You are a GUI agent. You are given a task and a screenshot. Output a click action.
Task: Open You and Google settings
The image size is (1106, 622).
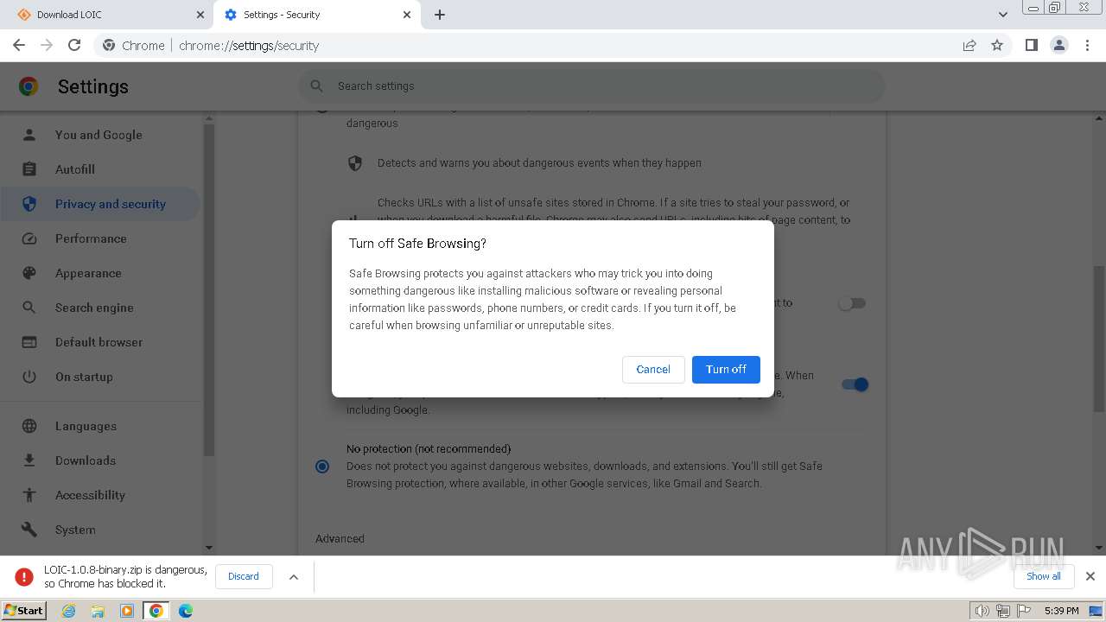click(x=99, y=135)
